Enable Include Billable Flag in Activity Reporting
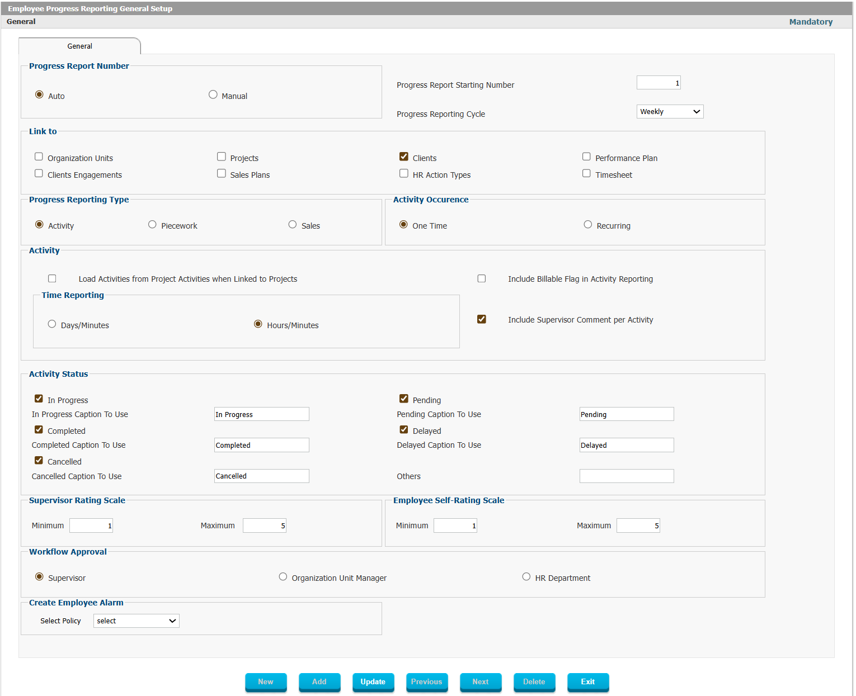Viewport: 856px width, 696px height. [x=482, y=278]
